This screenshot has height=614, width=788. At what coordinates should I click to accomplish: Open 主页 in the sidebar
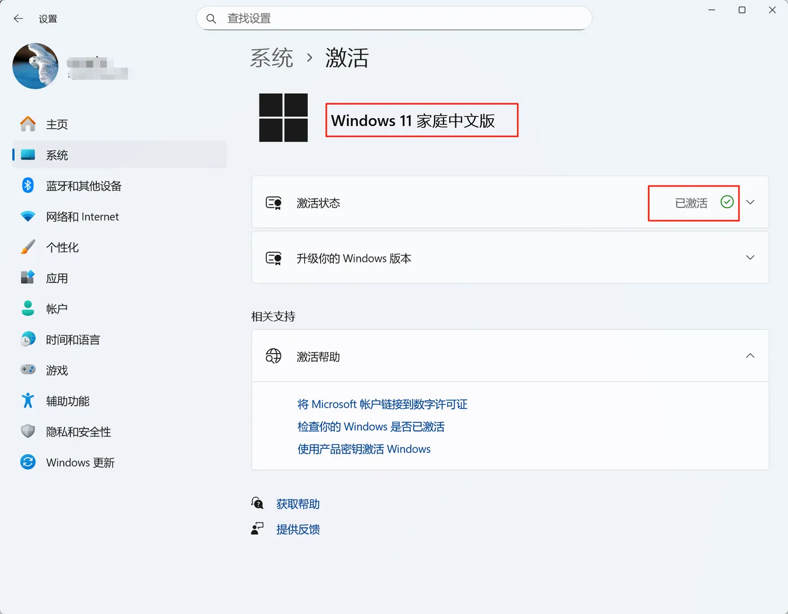pyautogui.click(x=119, y=124)
